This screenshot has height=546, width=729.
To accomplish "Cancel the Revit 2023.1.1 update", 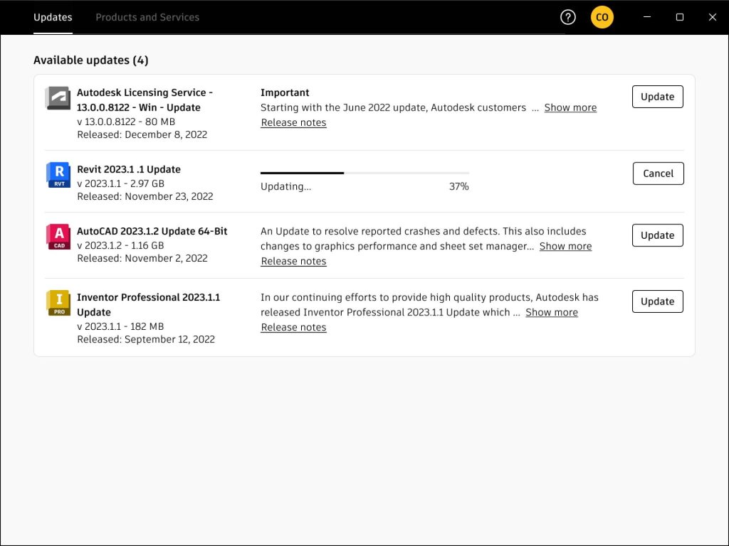I will click(x=658, y=173).
